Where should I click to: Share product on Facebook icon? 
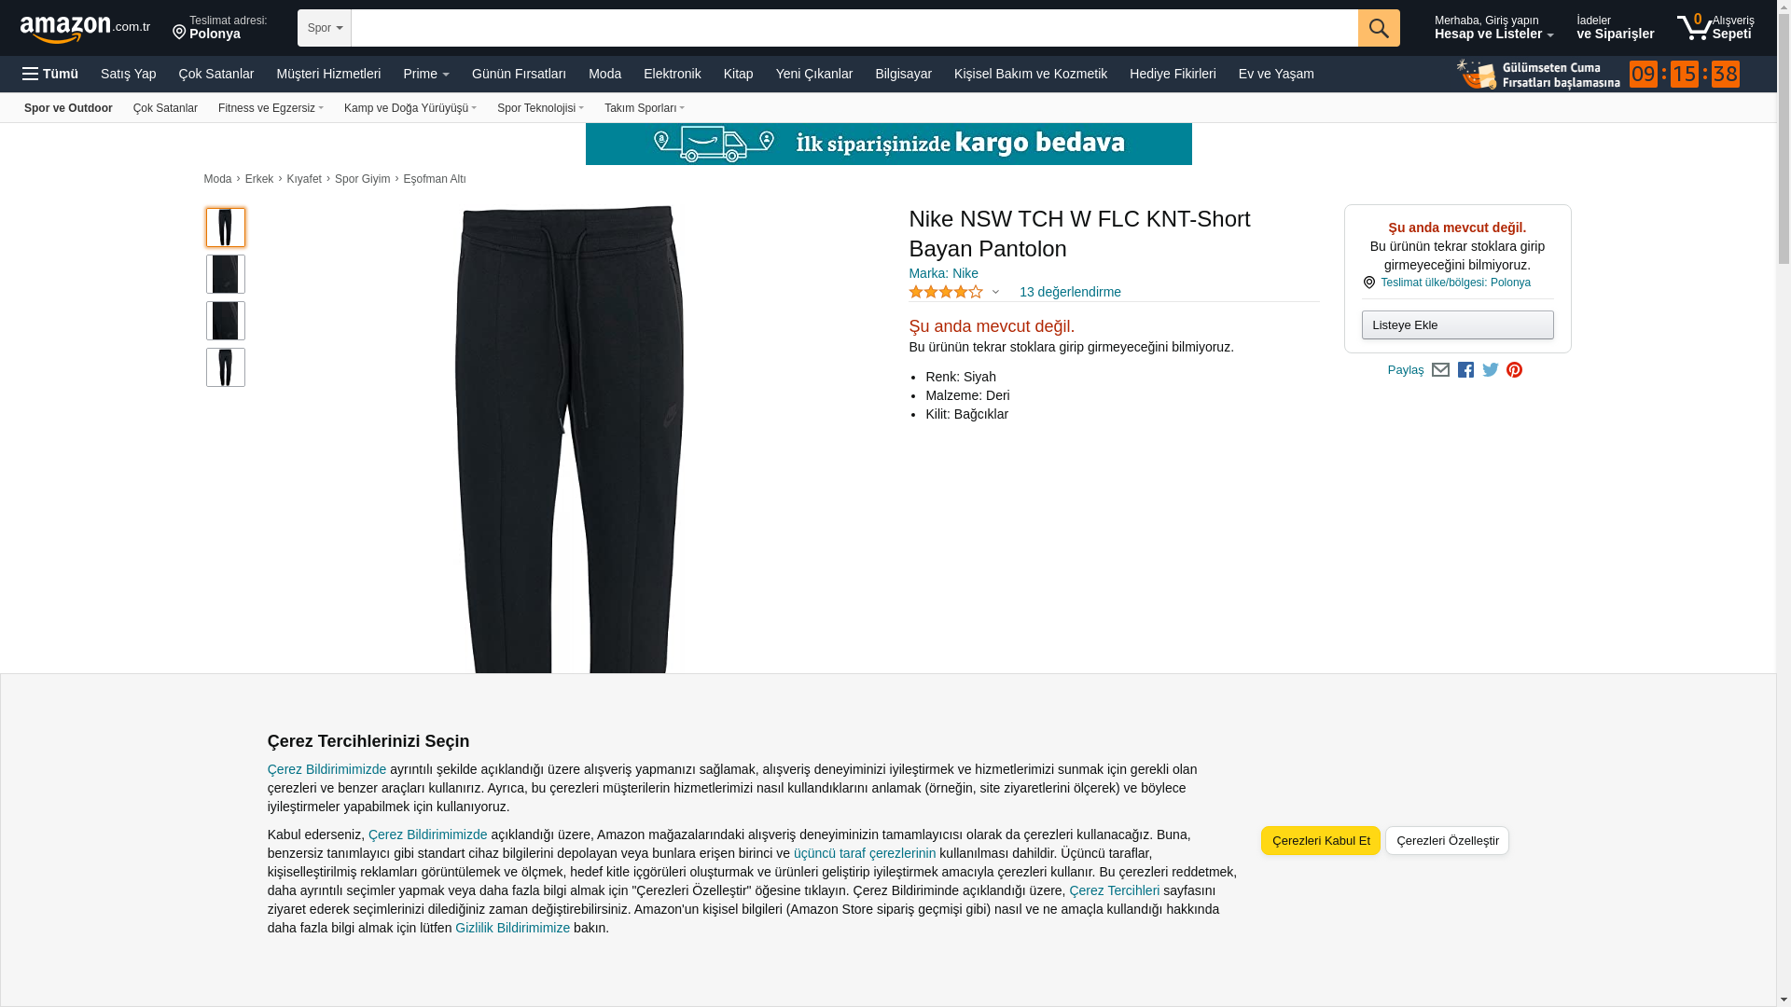click(x=1465, y=370)
